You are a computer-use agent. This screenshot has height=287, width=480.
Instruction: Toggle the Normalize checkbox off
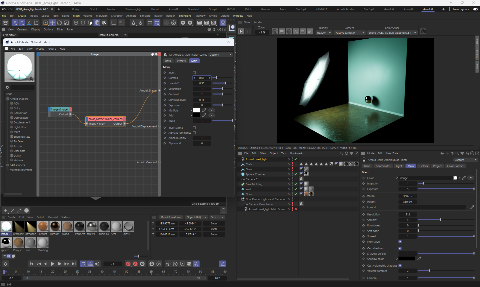point(400,242)
